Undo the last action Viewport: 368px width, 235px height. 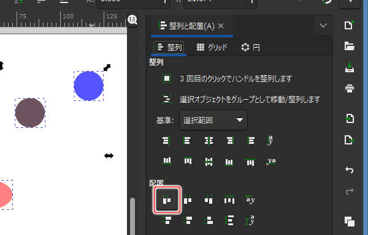[350, 170]
